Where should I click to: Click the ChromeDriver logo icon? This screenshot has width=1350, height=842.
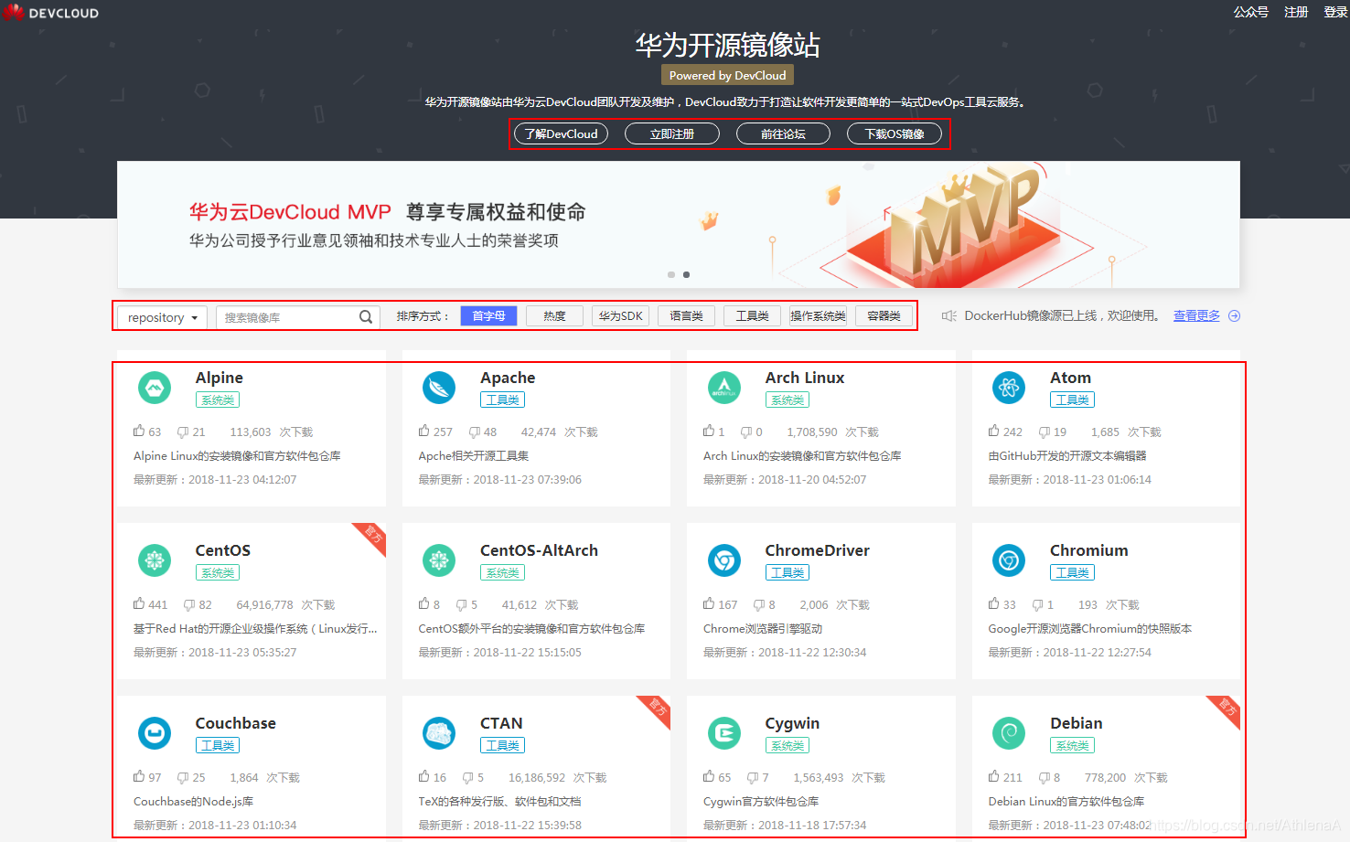click(724, 560)
